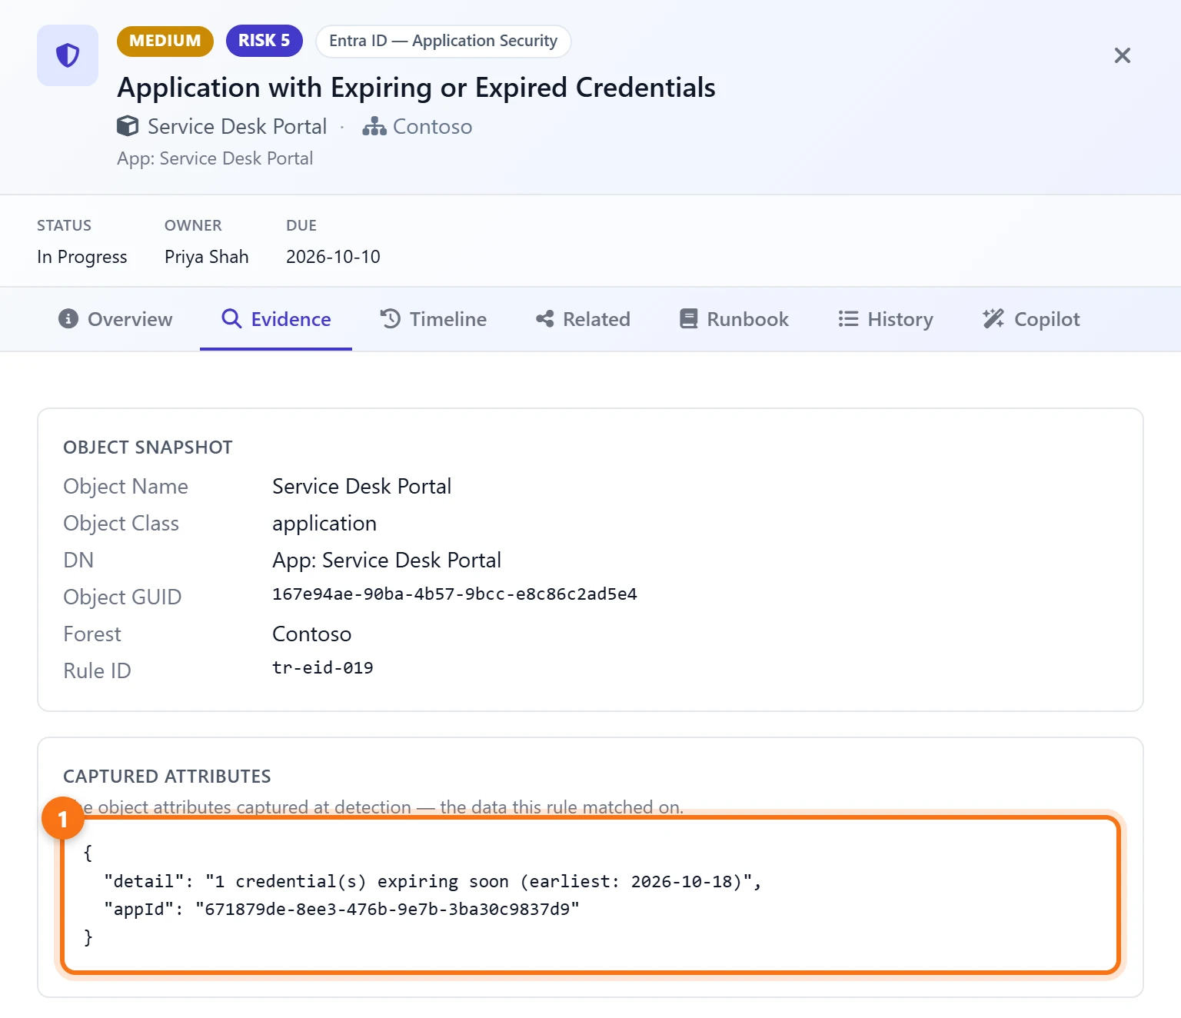Click the subtitle App: Service Desk Portal in header

point(215,158)
